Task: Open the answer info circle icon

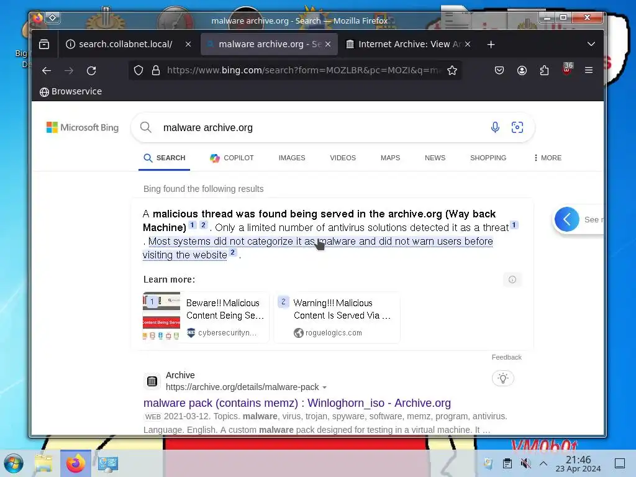Action: pyautogui.click(x=512, y=279)
